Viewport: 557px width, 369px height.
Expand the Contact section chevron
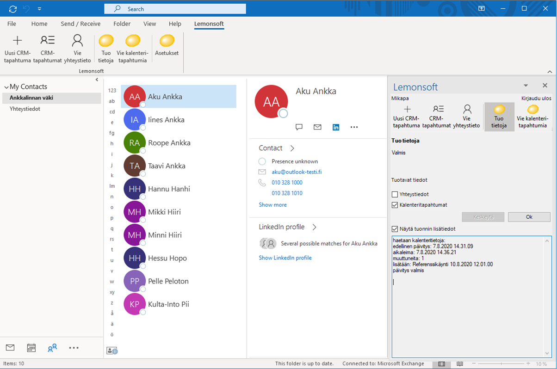(x=292, y=148)
